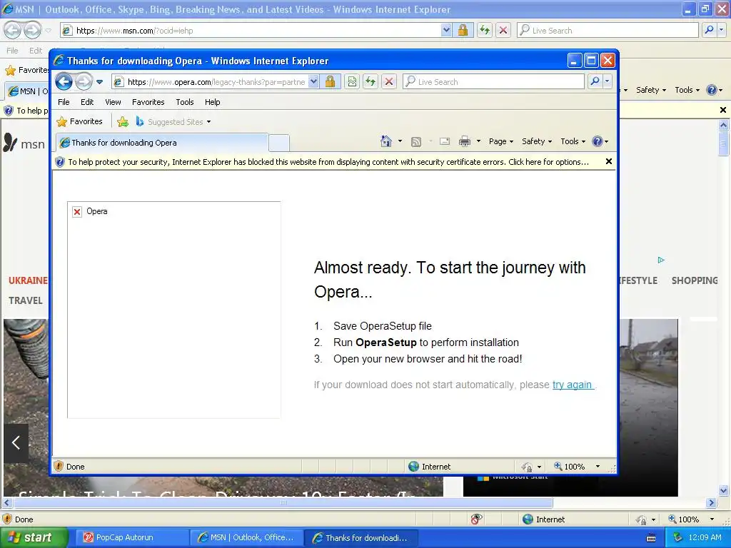The width and height of the screenshot is (731, 548).
Task: Open Help menu in Opera window
Action: (213, 102)
